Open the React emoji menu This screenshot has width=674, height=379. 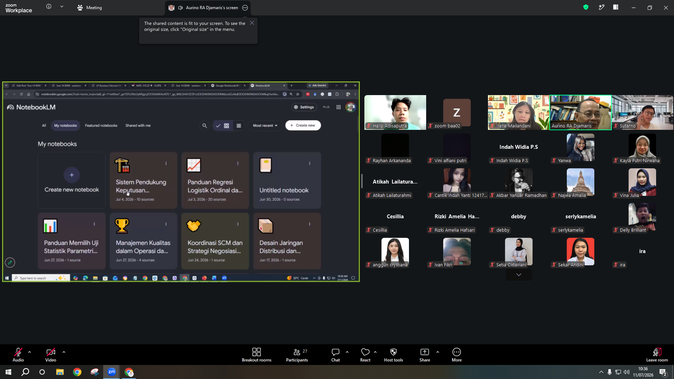[x=365, y=355]
